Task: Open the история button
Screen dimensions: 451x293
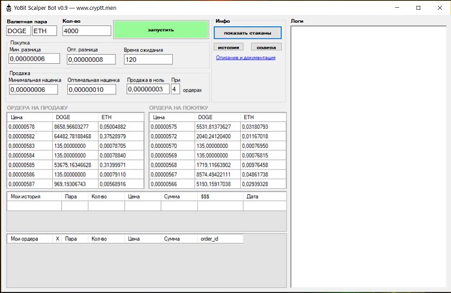Action: click(228, 48)
